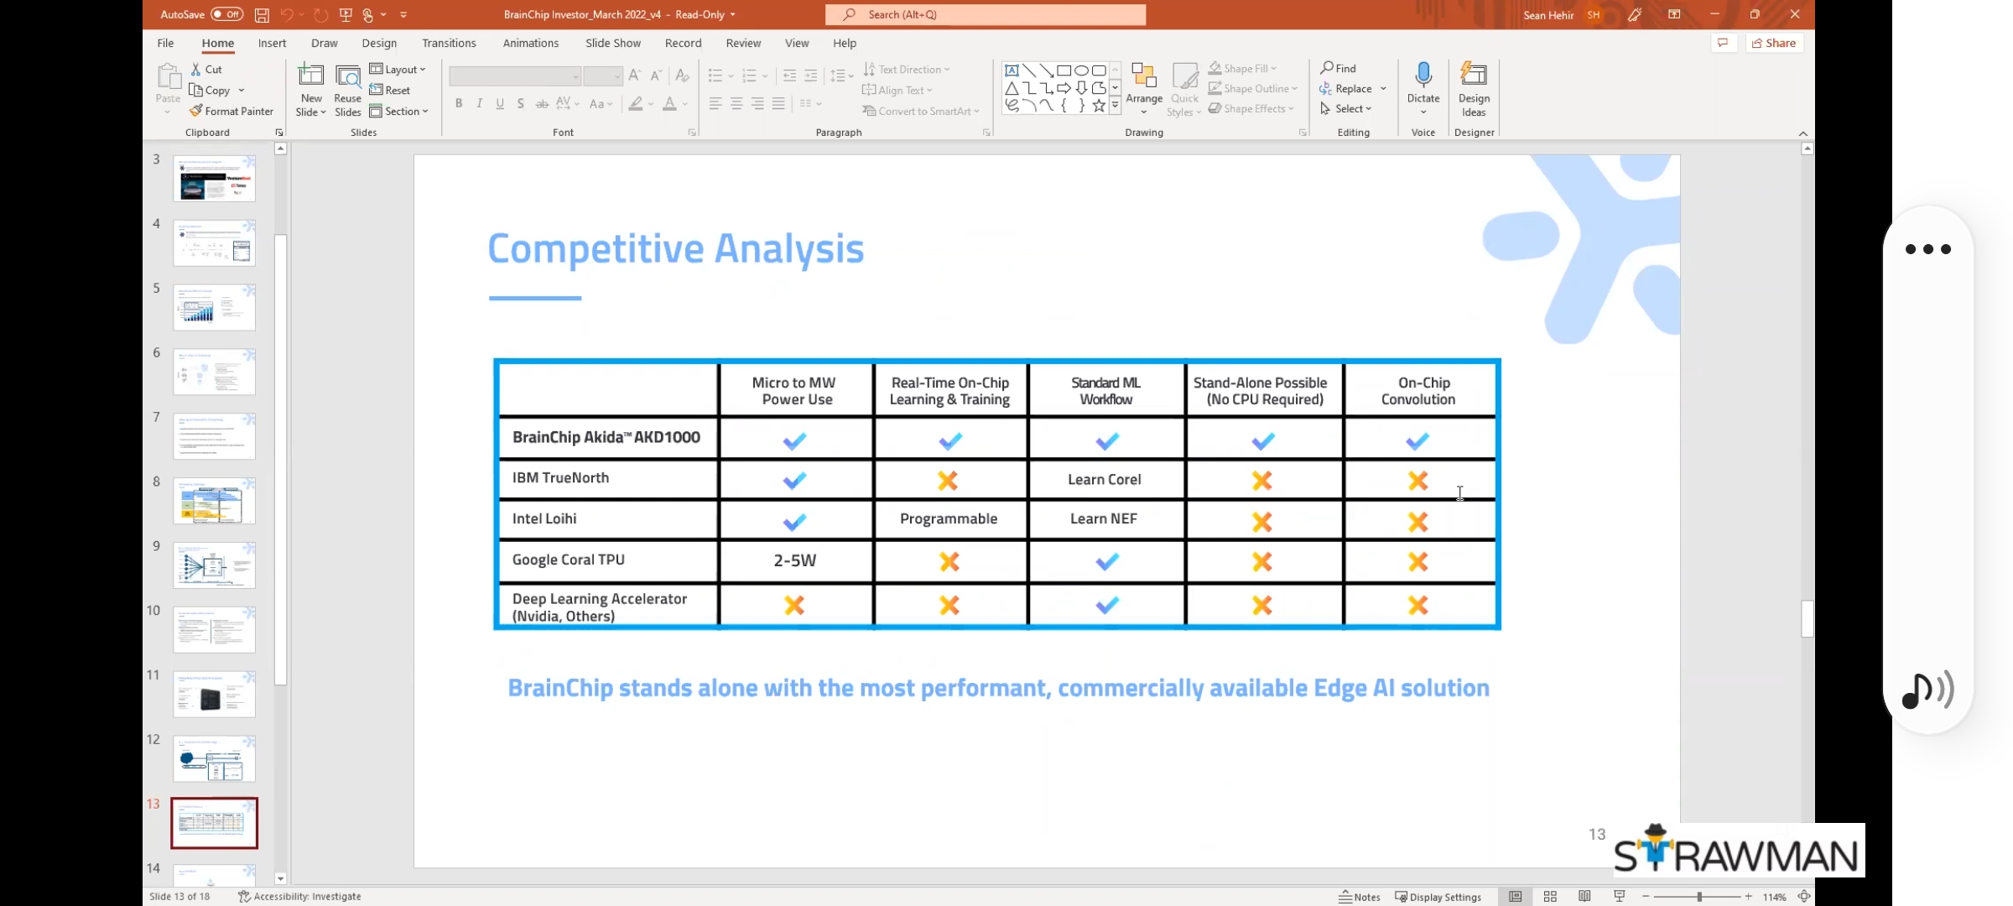Click the Undo arrow icon

pos(287,14)
